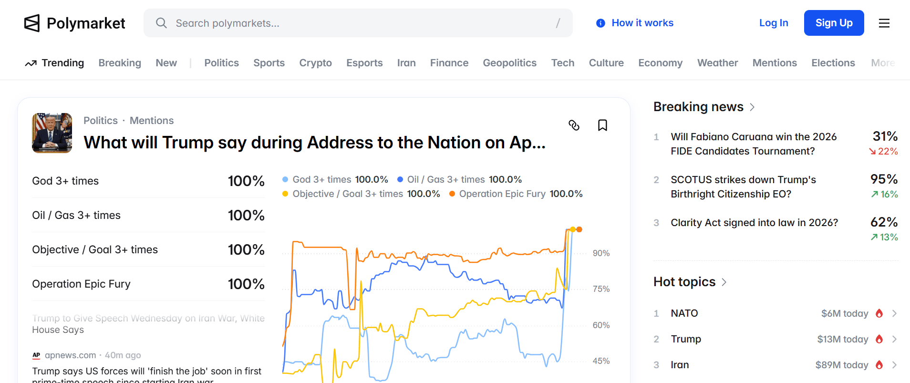This screenshot has height=383, width=910.
Task: Click the Sign Up button
Action: [834, 23]
